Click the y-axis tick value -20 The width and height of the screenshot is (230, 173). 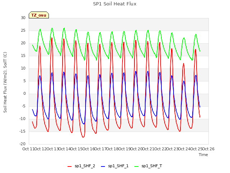pos(22,144)
